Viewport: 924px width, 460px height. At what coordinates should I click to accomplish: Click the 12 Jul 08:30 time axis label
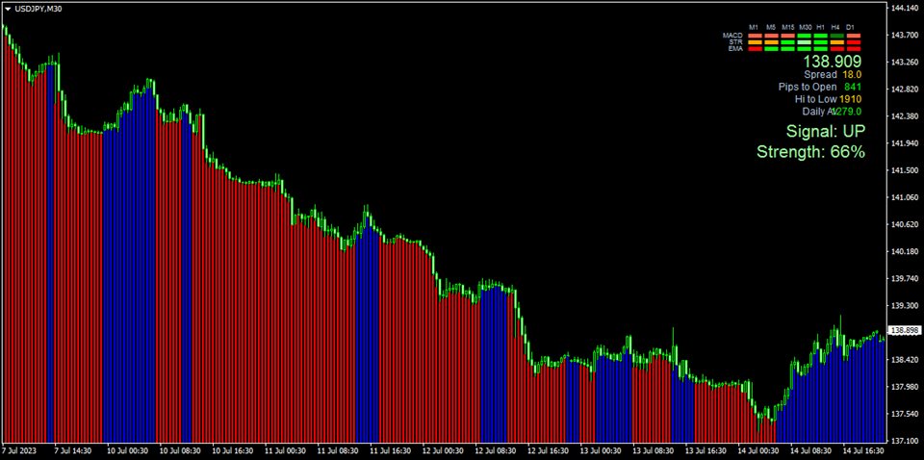click(x=493, y=450)
